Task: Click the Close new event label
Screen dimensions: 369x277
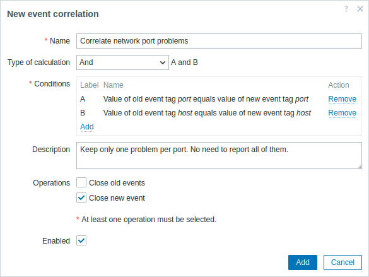Action: pyautogui.click(x=117, y=198)
